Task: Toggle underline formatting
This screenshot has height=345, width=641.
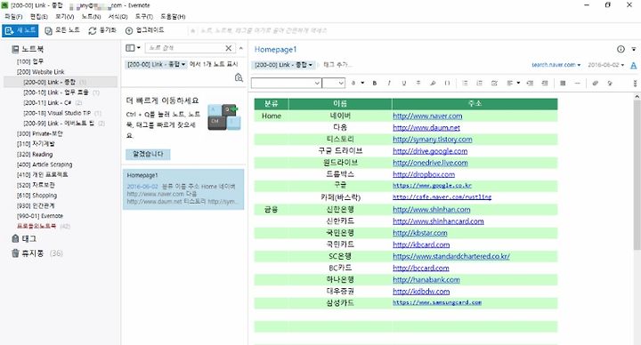Action: (403, 83)
